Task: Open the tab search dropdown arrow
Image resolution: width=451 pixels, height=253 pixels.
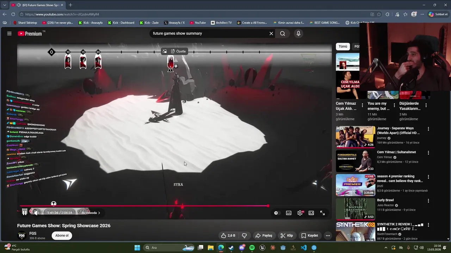Action: (x=5, y=5)
